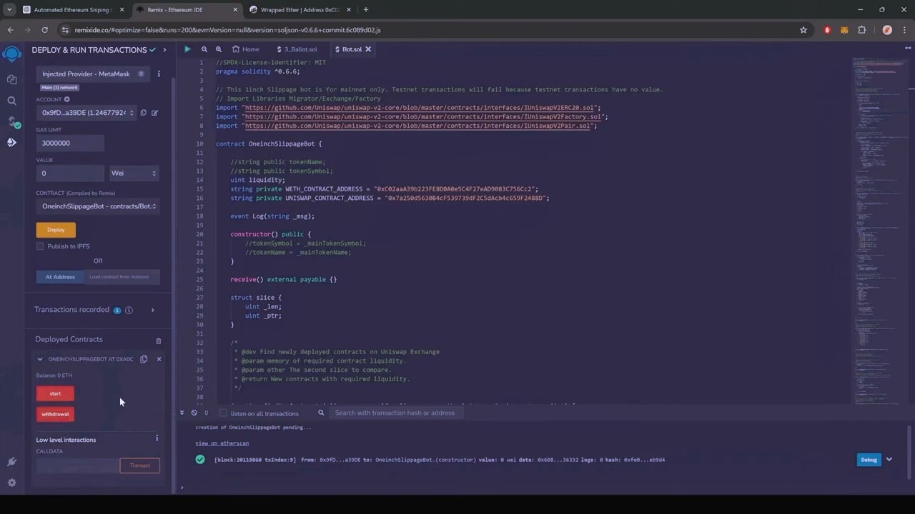
Task: Open the Plugin manager plug icon
Action: tap(11, 462)
